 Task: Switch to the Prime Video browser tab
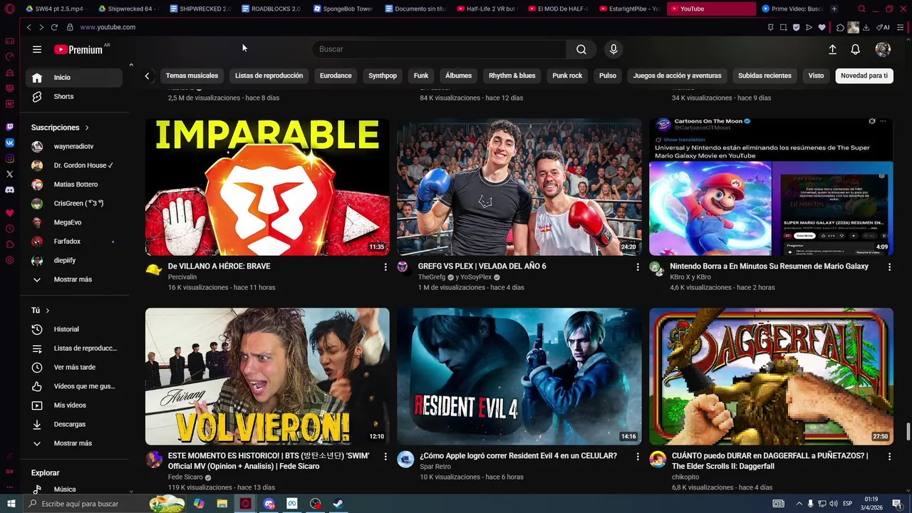pos(792,9)
